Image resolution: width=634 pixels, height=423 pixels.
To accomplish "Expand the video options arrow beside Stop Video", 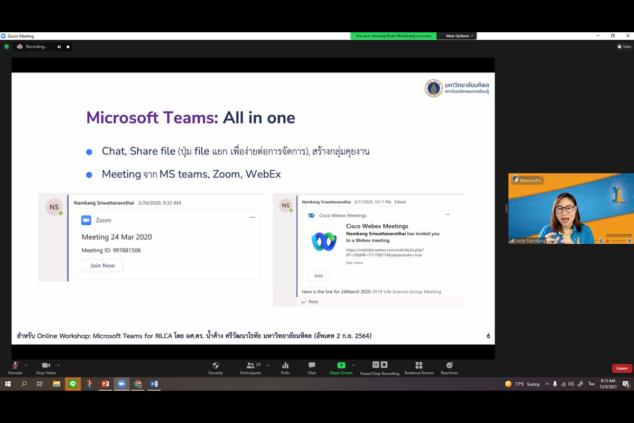I will pyautogui.click(x=58, y=365).
